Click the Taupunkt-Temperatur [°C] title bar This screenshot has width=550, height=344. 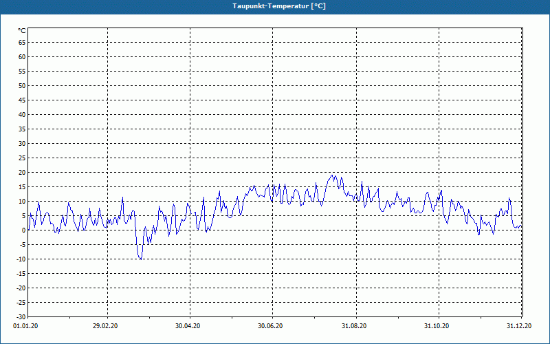point(275,6)
